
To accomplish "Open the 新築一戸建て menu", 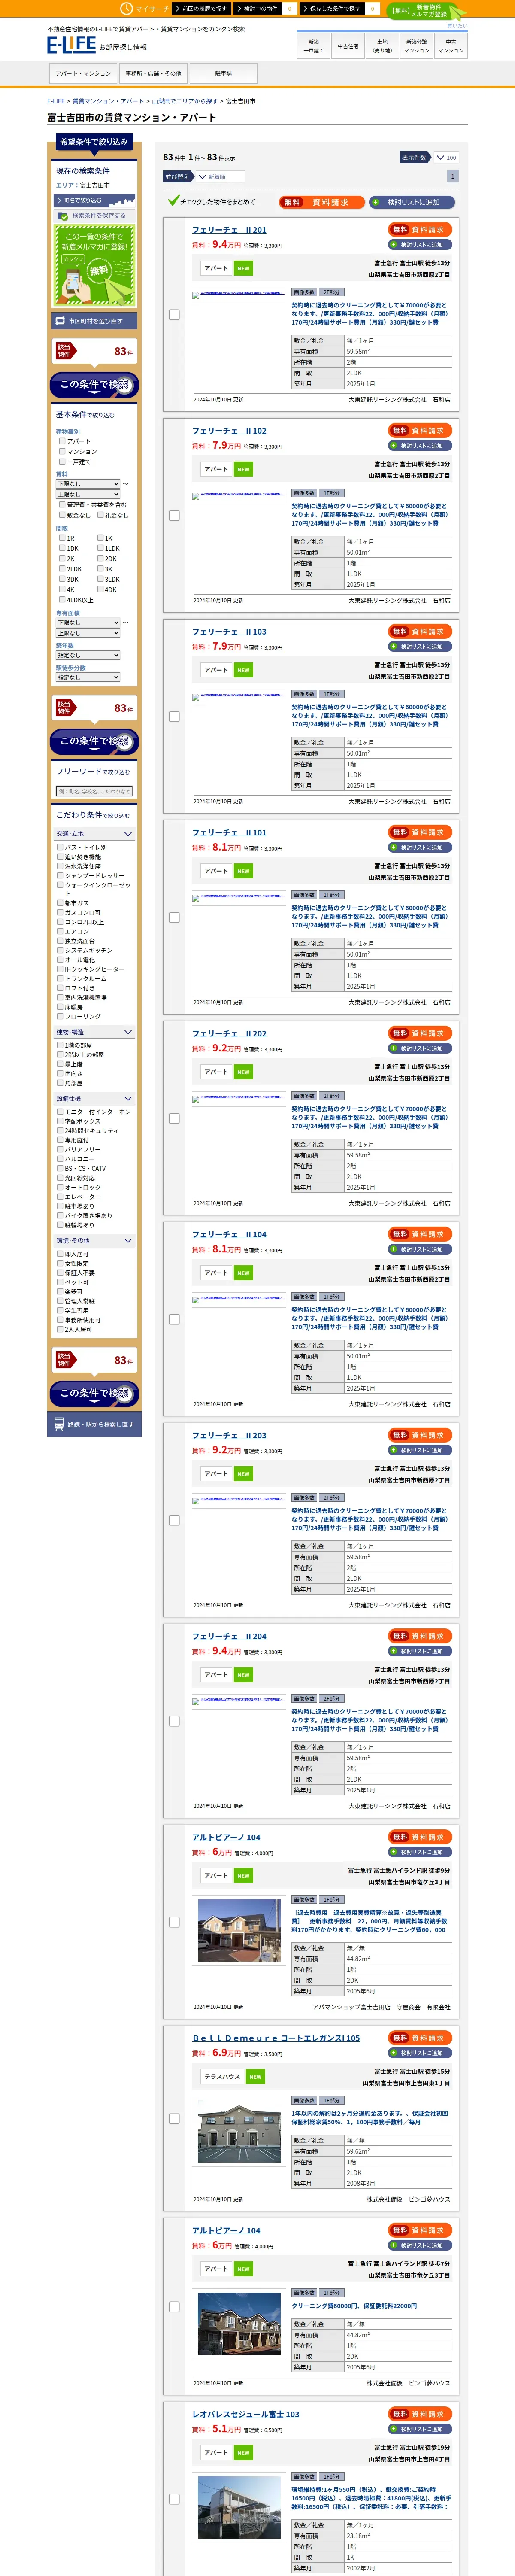I will click(314, 46).
